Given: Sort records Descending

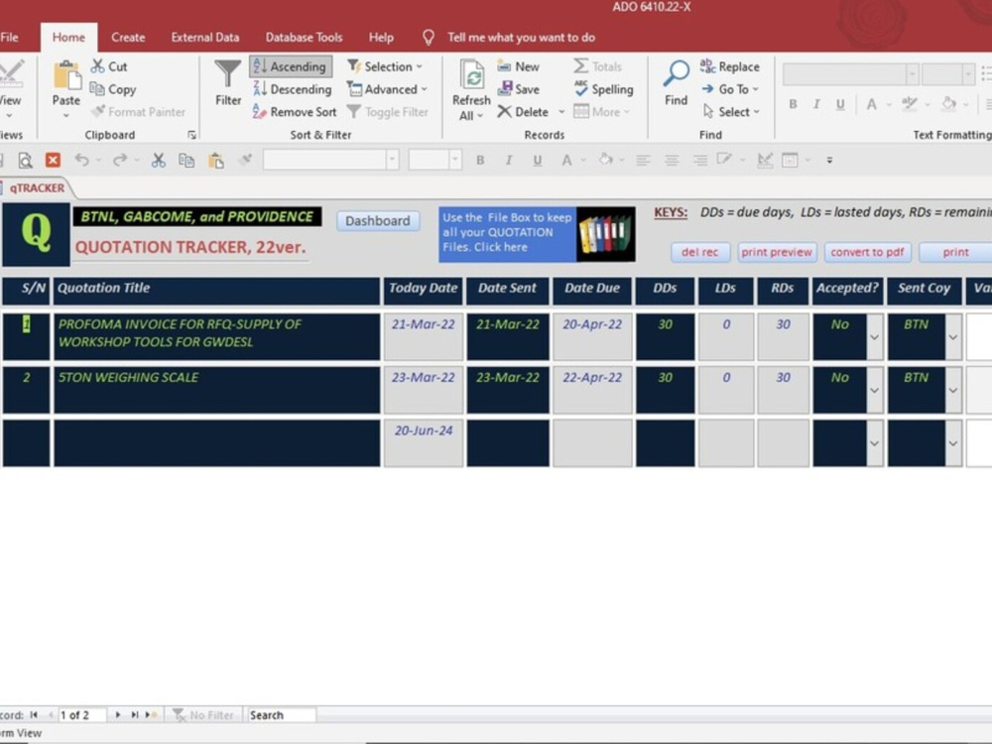Looking at the screenshot, I should click(293, 89).
